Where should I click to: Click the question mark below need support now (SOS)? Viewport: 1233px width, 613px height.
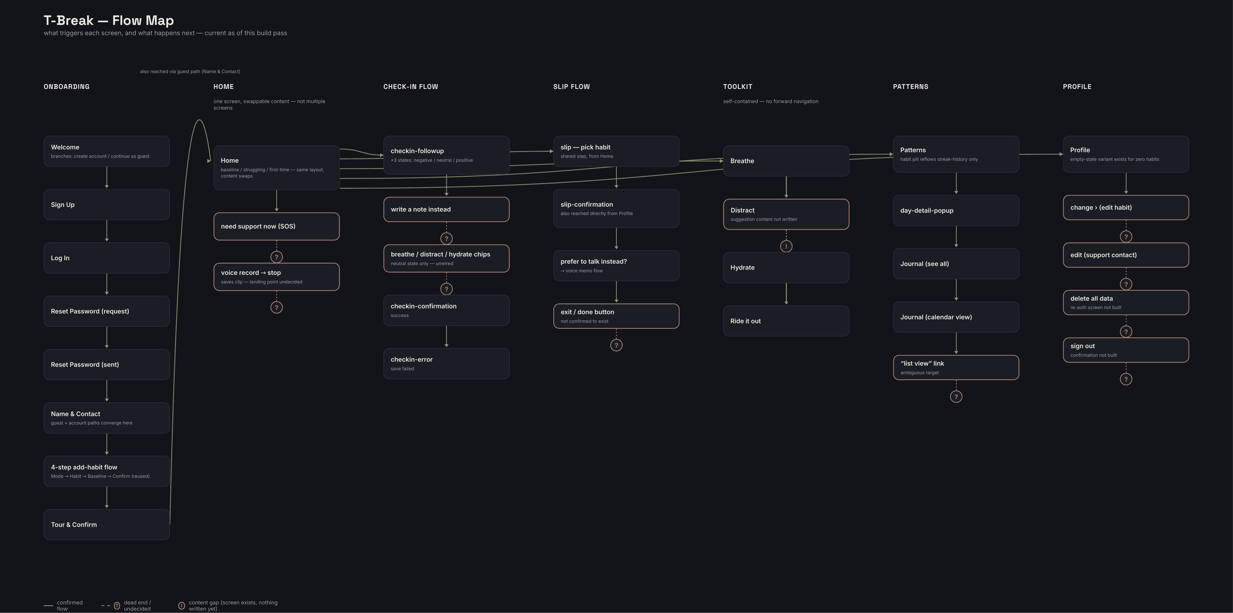[276, 257]
